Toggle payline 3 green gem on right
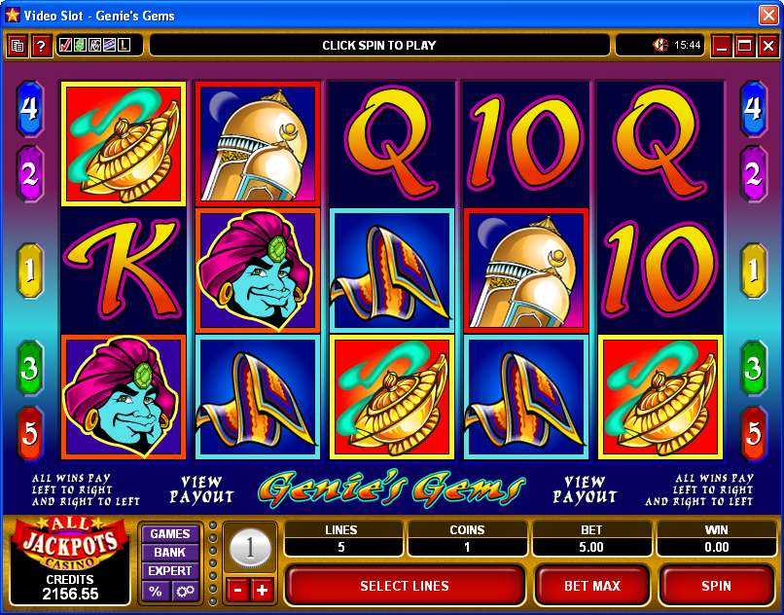This screenshot has width=784, height=615. coord(753,368)
